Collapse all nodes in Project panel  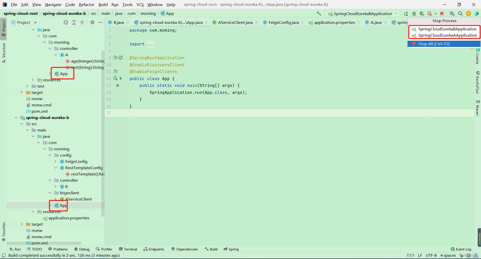[82, 22]
